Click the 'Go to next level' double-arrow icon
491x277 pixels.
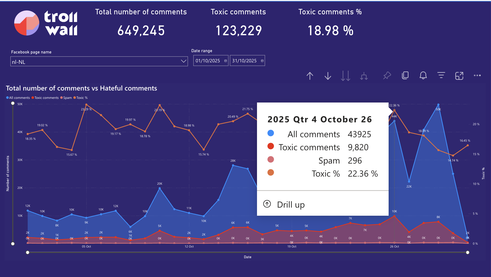pos(345,76)
